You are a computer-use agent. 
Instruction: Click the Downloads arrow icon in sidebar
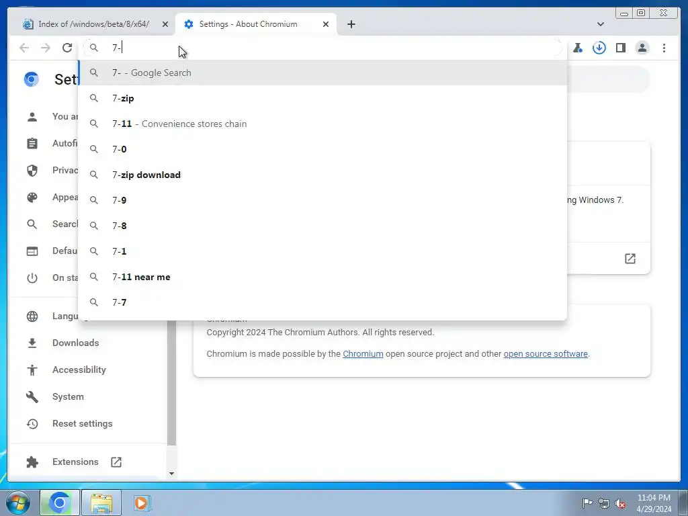[32, 343]
